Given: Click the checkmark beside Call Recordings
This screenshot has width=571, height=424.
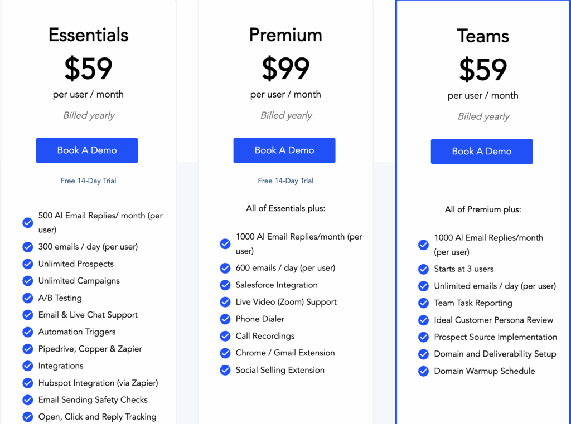Looking at the screenshot, I should 225,336.
